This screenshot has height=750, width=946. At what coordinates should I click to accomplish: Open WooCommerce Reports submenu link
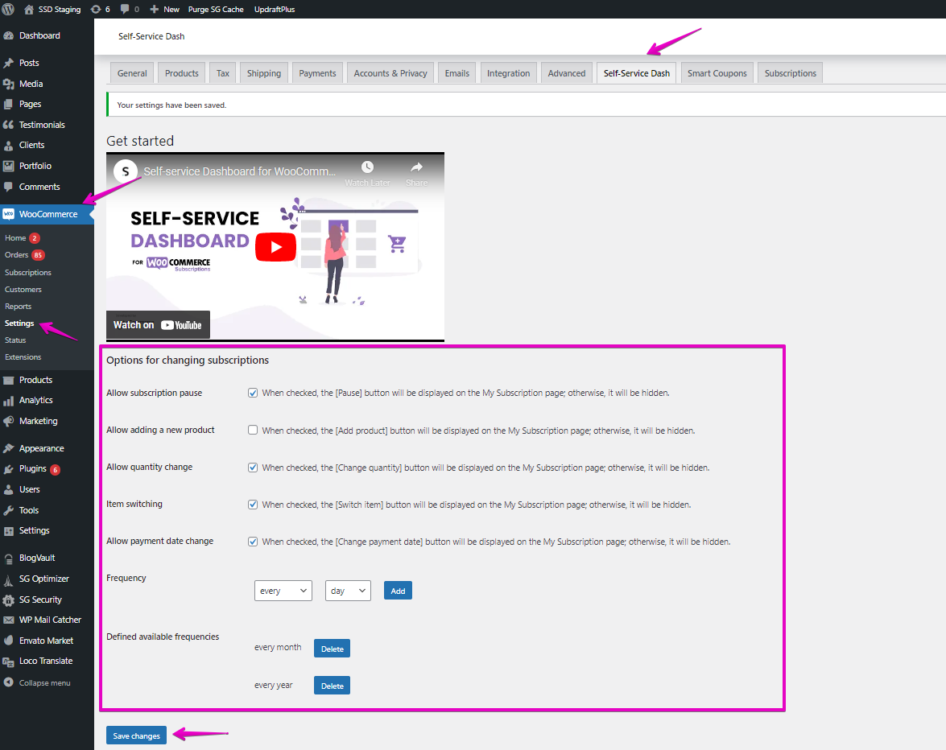18,307
